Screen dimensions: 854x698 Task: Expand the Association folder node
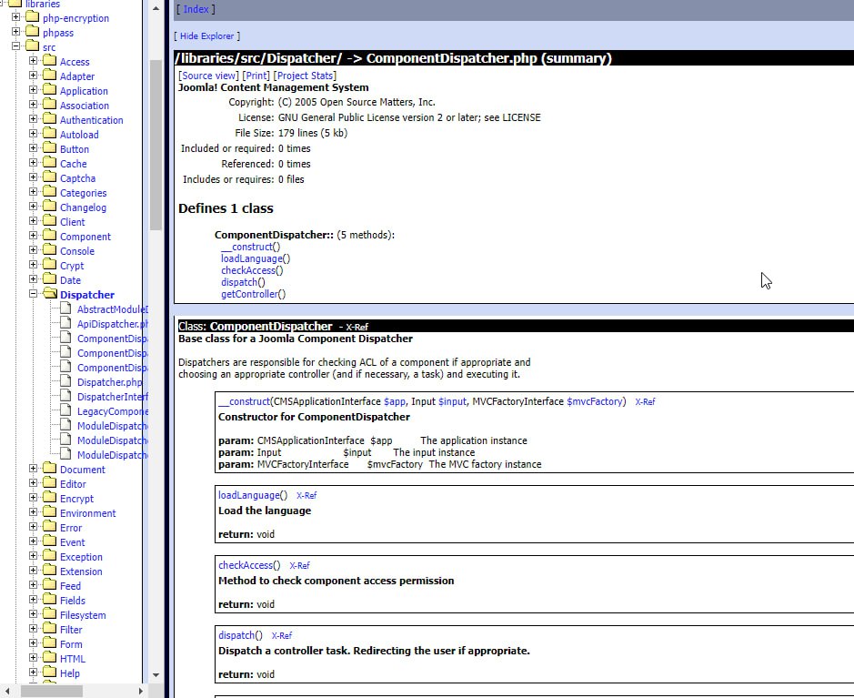(x=34, y=104)
